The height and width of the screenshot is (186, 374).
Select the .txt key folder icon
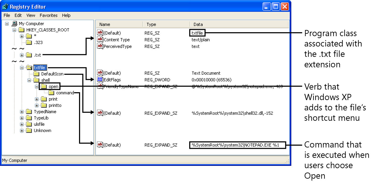click(29, 55)
